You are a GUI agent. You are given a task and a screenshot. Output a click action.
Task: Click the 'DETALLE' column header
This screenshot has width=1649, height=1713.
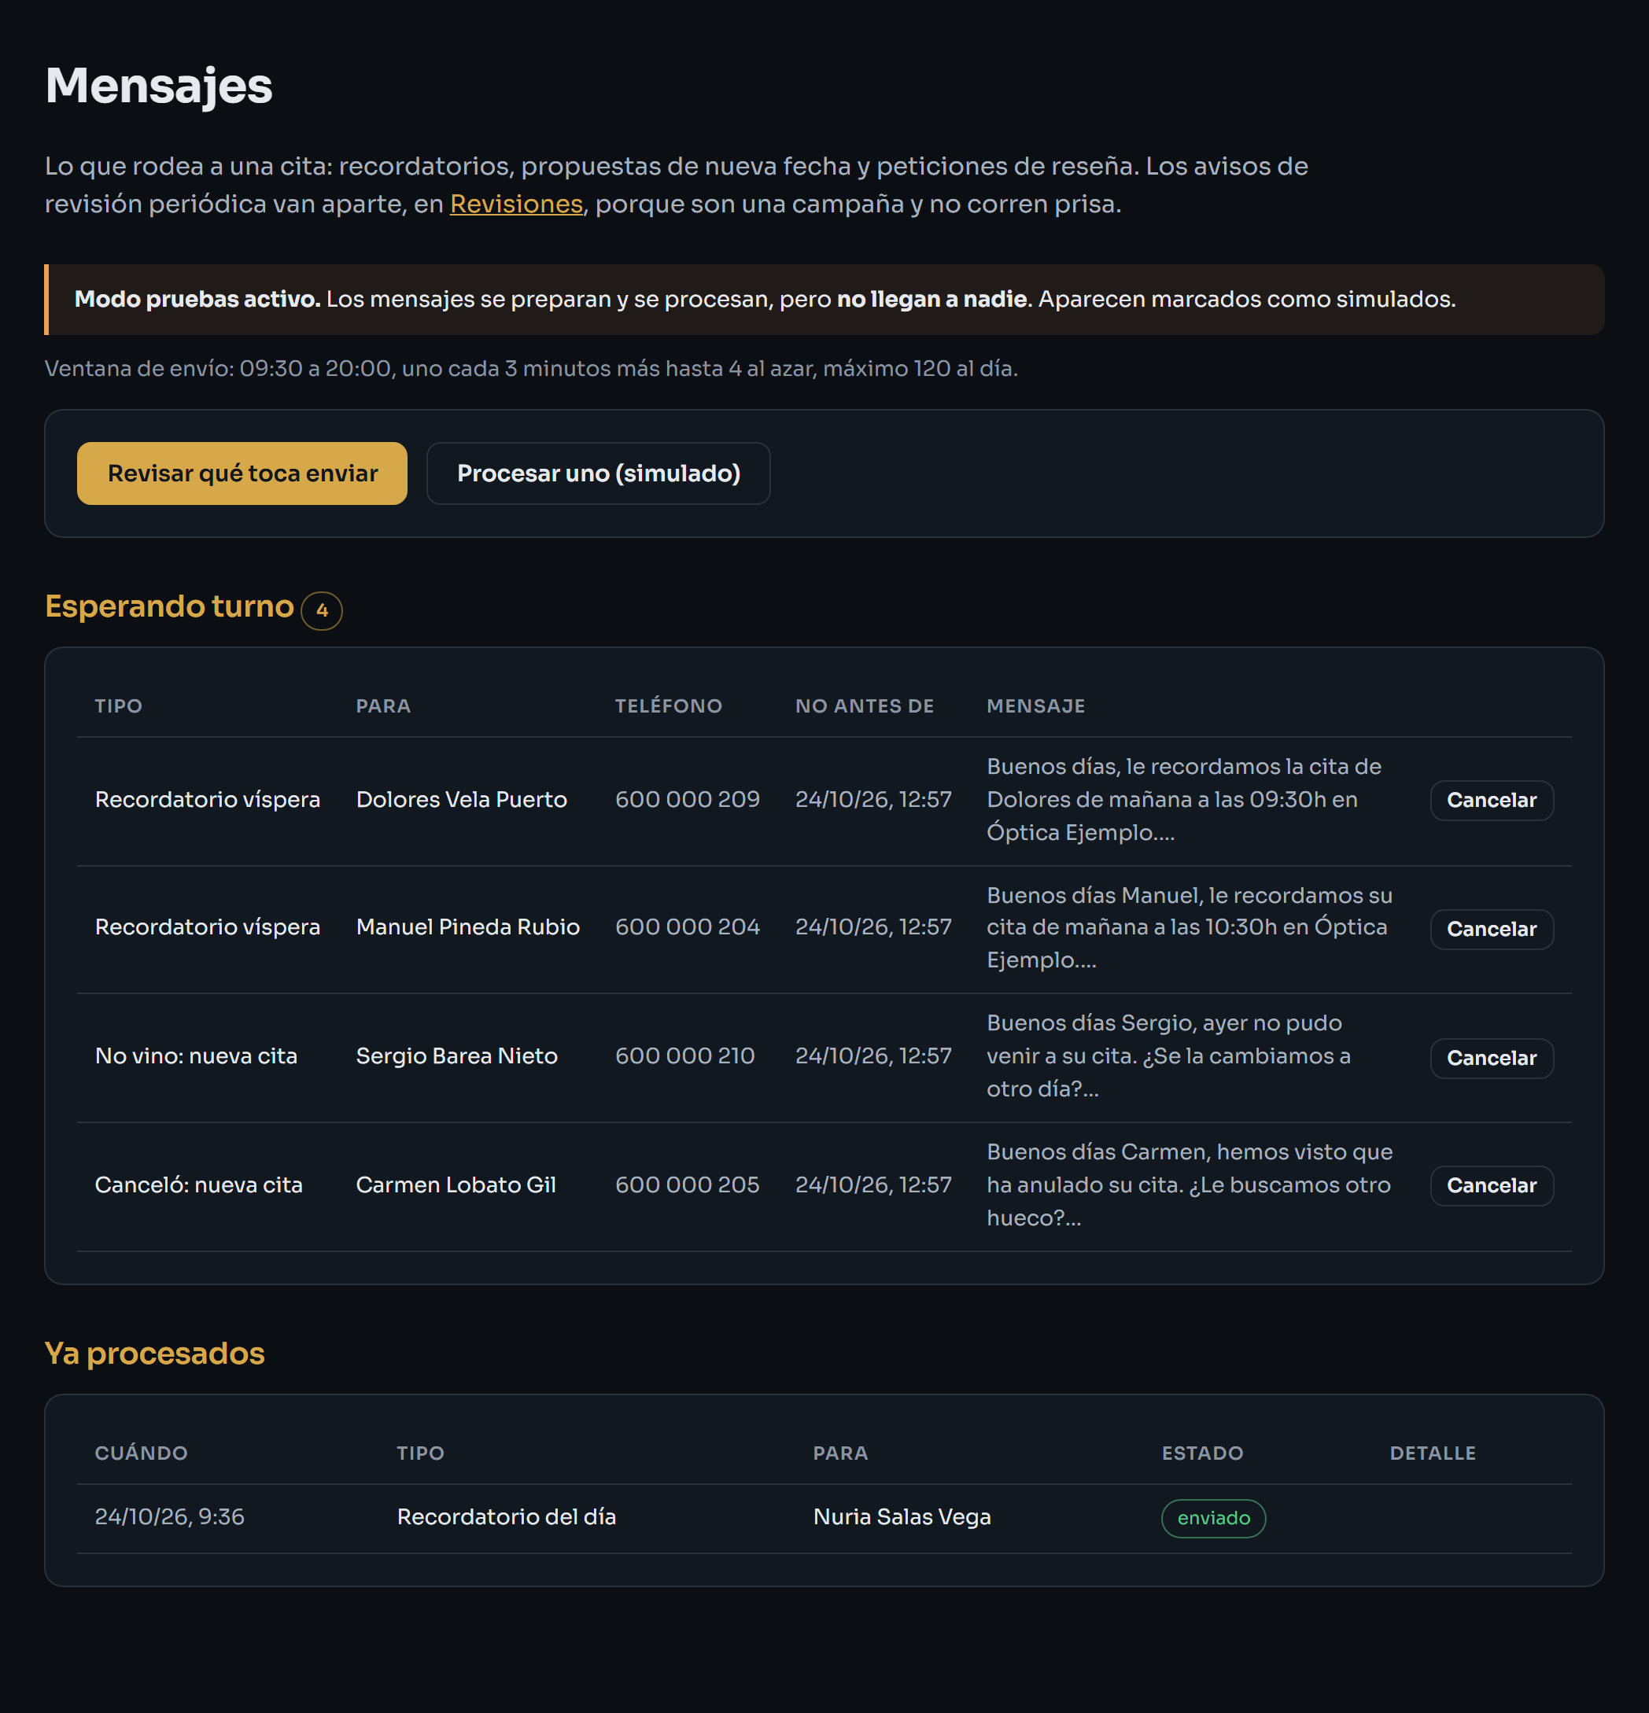pyautogui.click(x=1432, y=1453)
